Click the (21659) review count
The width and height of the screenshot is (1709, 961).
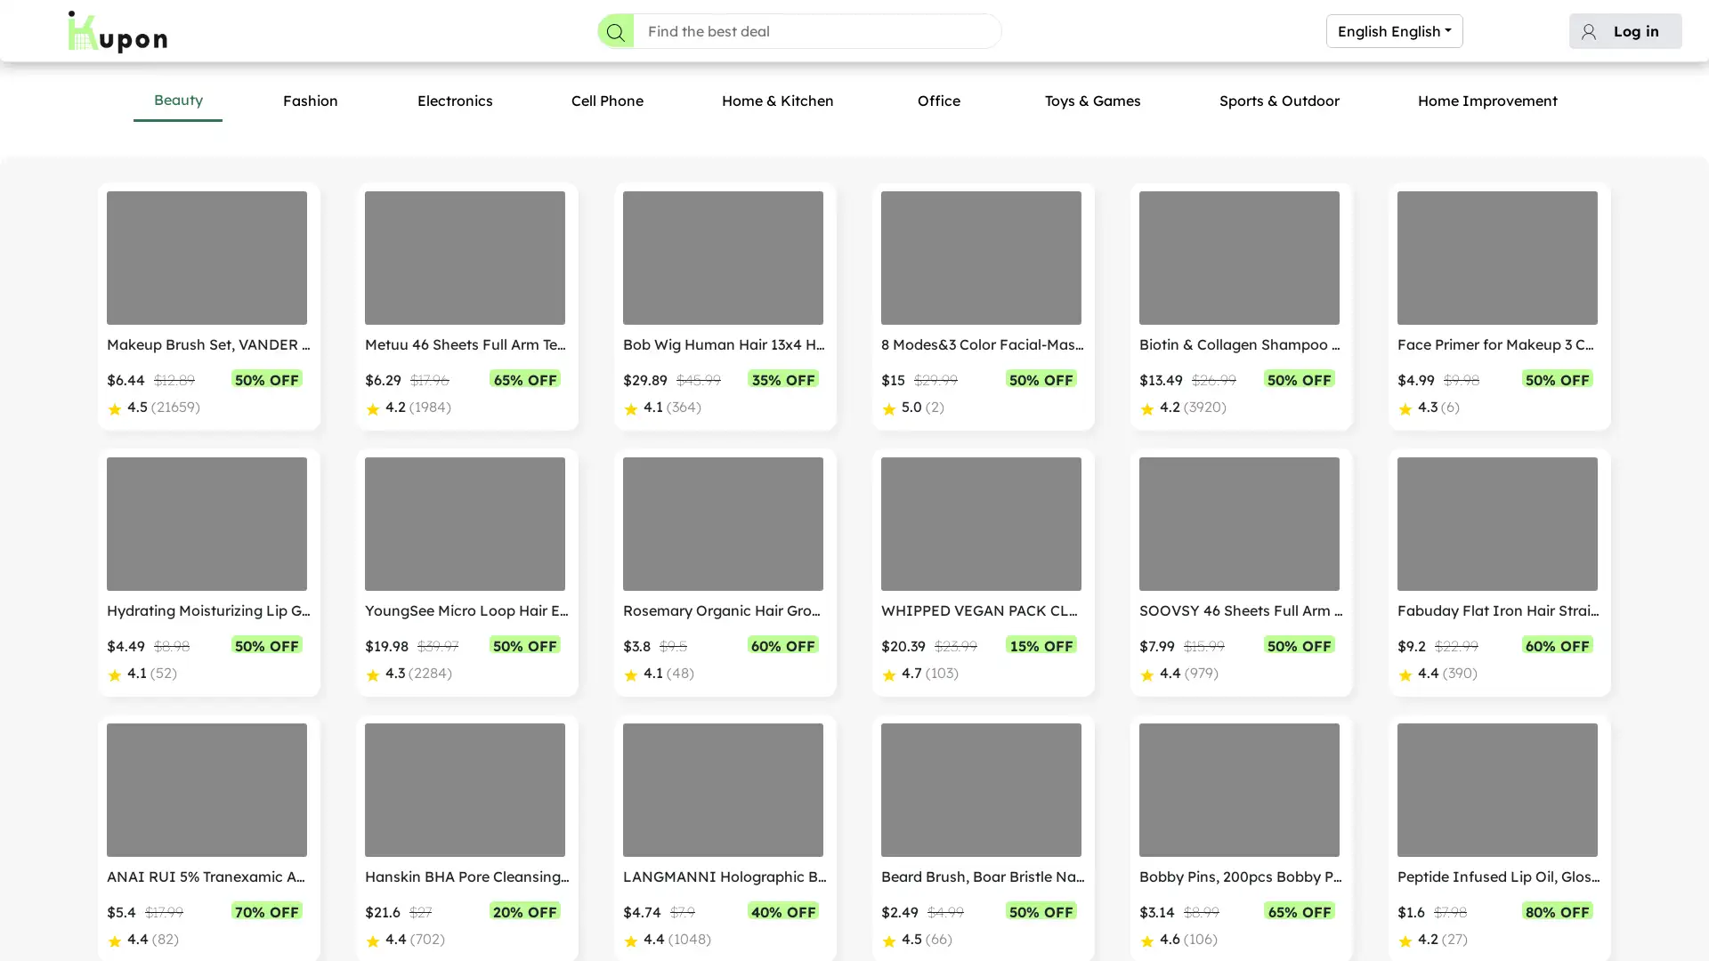tap(175, 408)
